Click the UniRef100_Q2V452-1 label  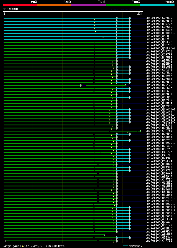160,110
